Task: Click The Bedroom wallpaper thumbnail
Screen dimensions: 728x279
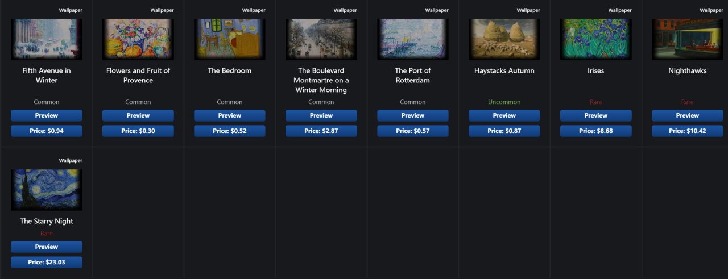Action: coord(230,39)
